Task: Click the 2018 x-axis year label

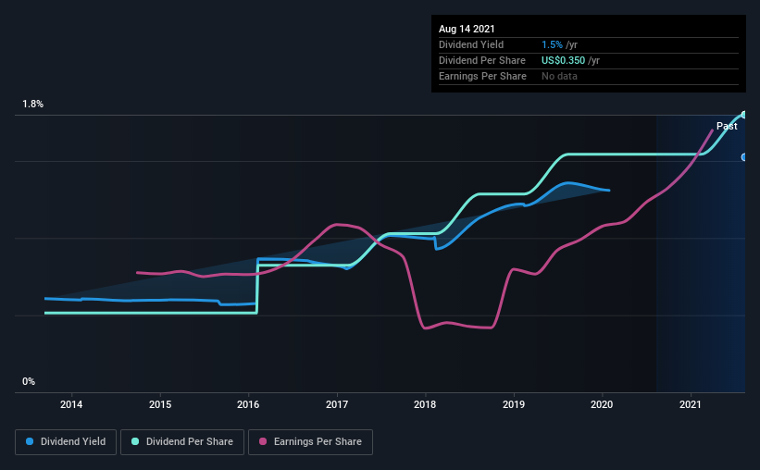Action: click(x=425, y=404)
